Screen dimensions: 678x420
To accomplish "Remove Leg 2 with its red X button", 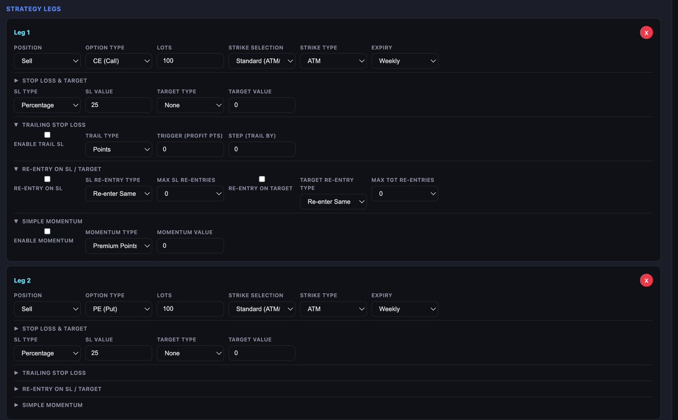I will tap(646, 280).
